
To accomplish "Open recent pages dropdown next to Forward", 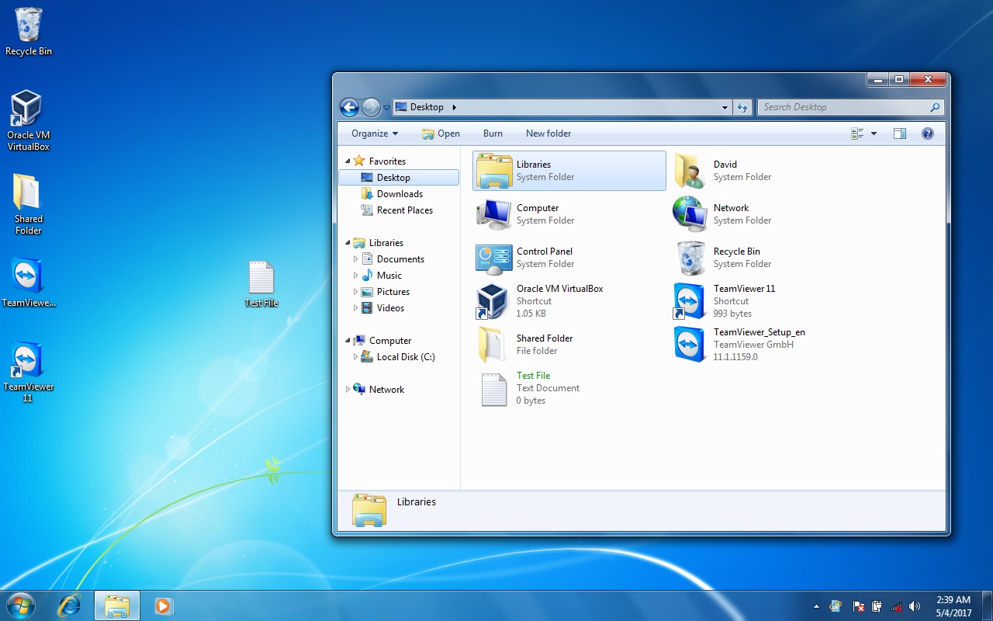I will tap(386, 108).
